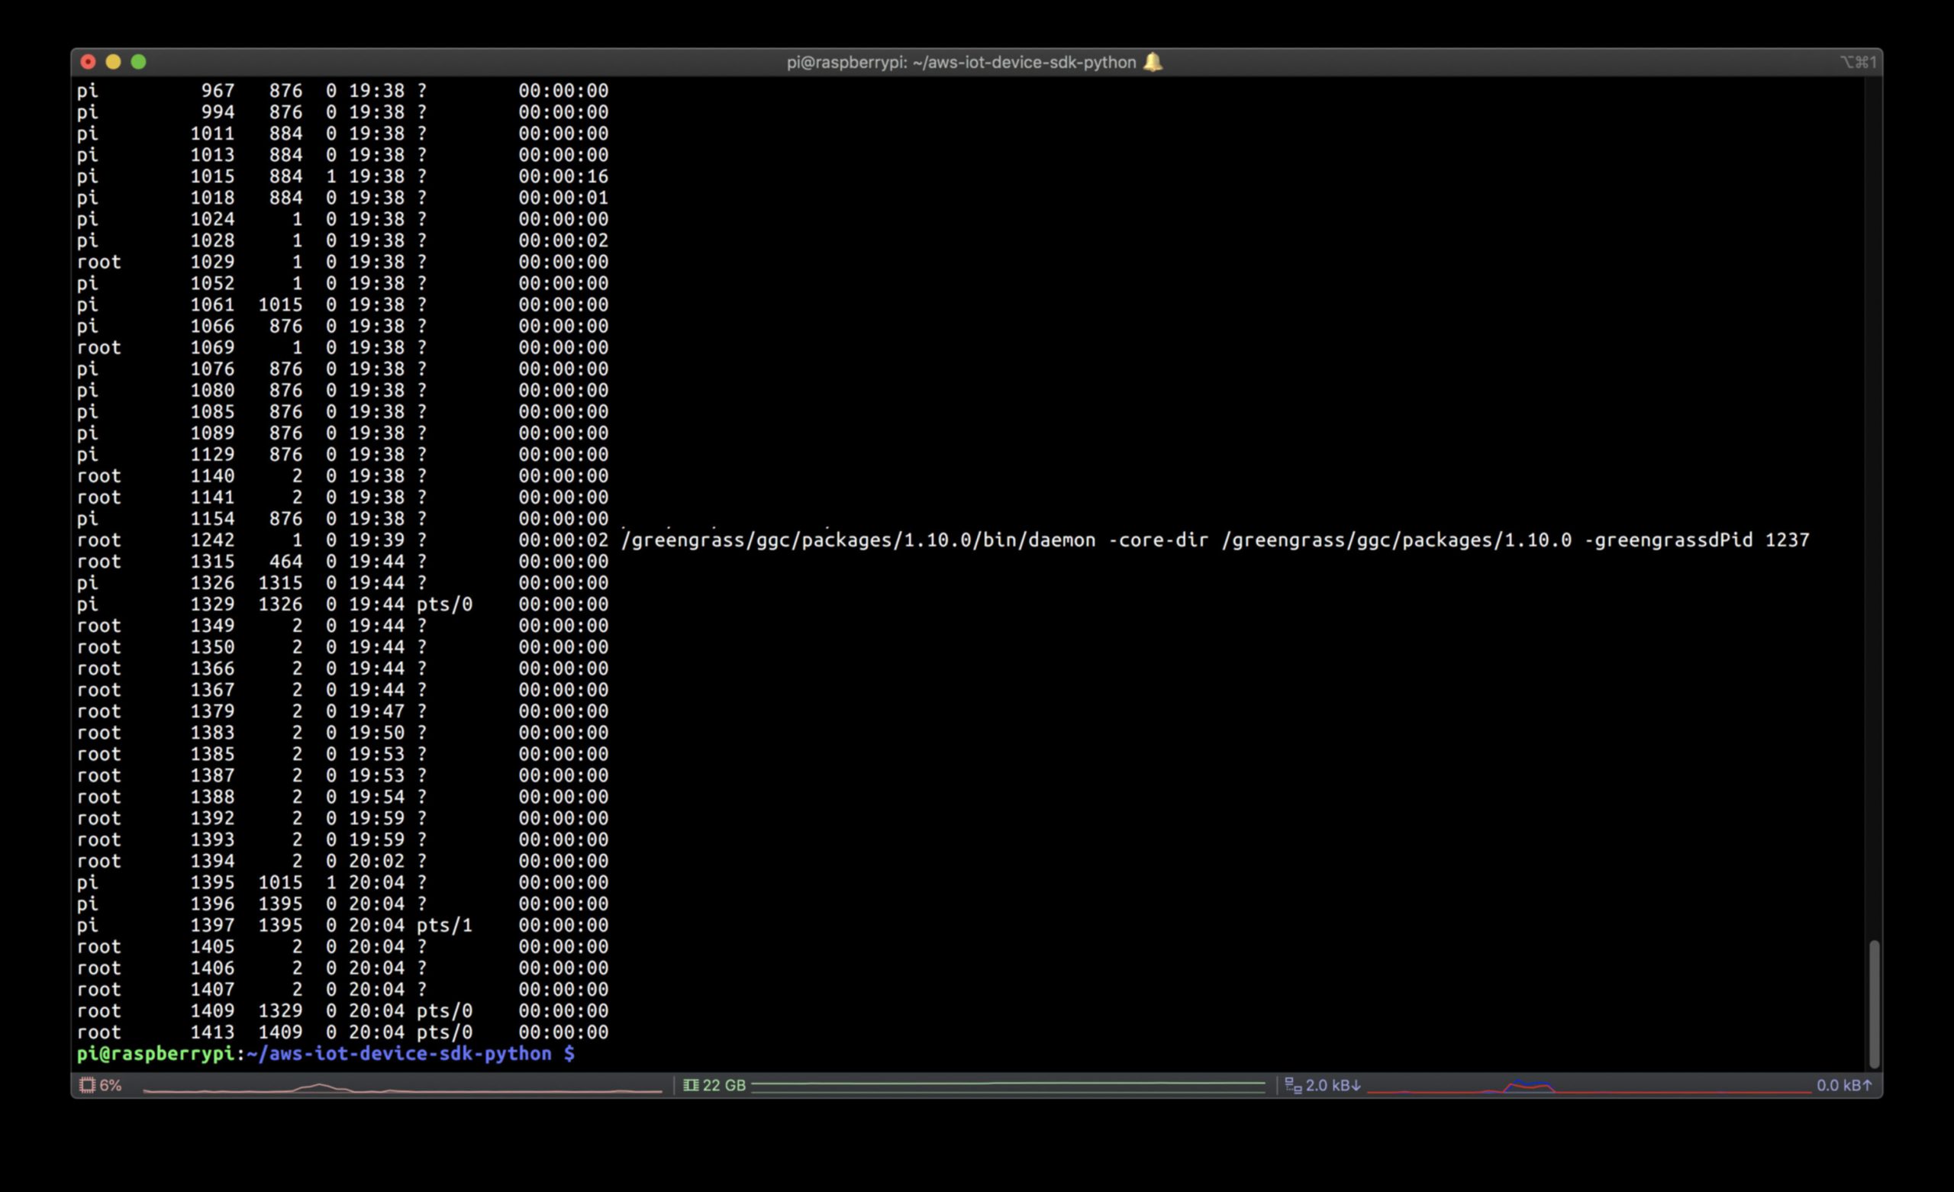This screenshot has width=1954, height=1192.
Task: Click the CPU usage chip icon
Action: (x=87, y=1085)
